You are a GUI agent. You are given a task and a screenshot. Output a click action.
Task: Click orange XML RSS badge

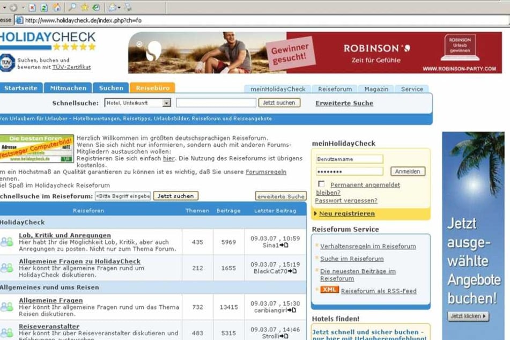tap(329, 290)
